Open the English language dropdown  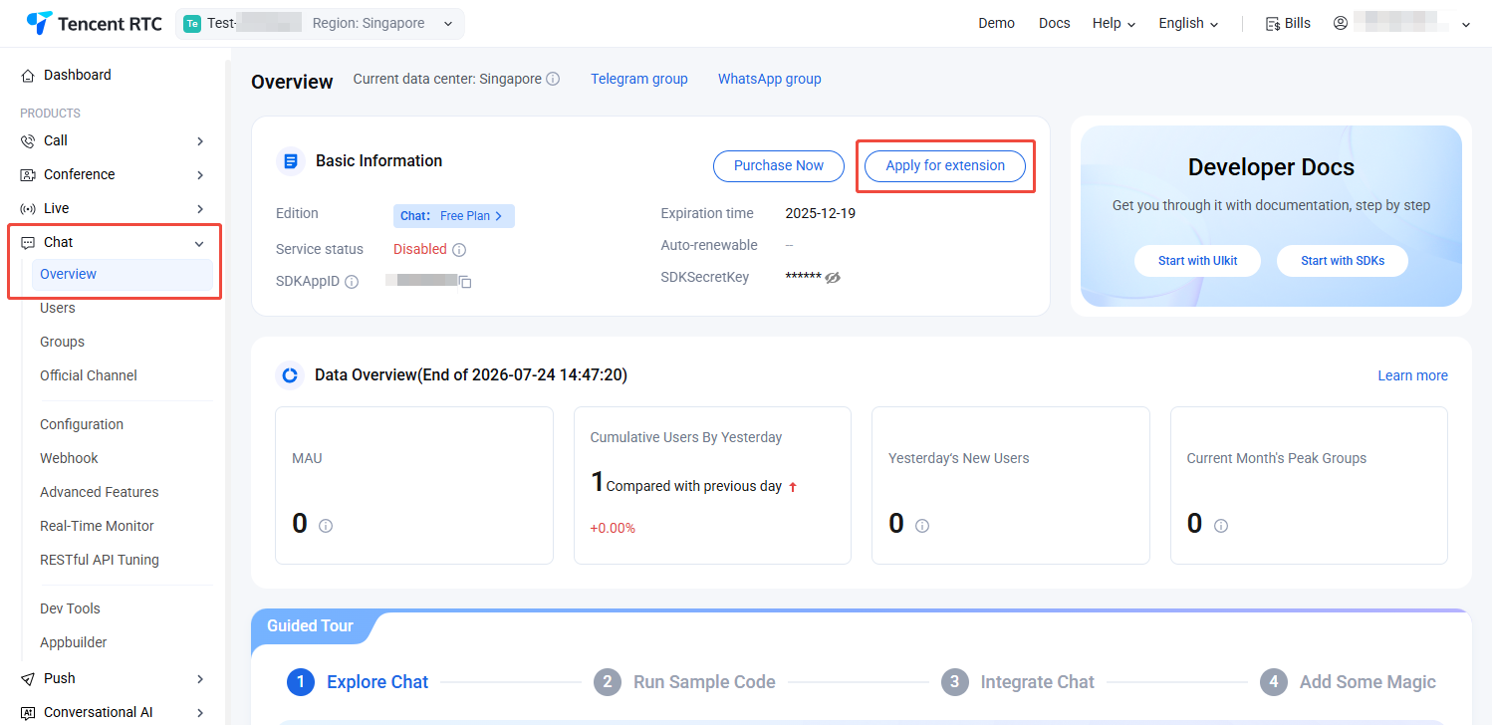(1188, 24)
